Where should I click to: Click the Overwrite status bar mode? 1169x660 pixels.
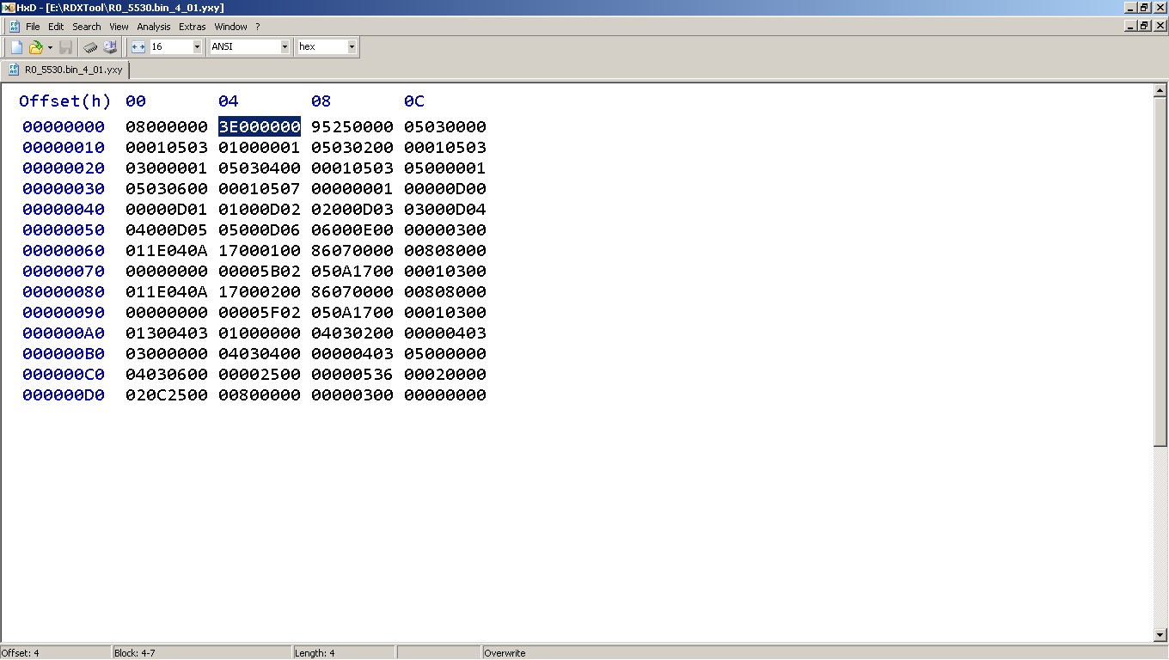click(x=505, y=653)
